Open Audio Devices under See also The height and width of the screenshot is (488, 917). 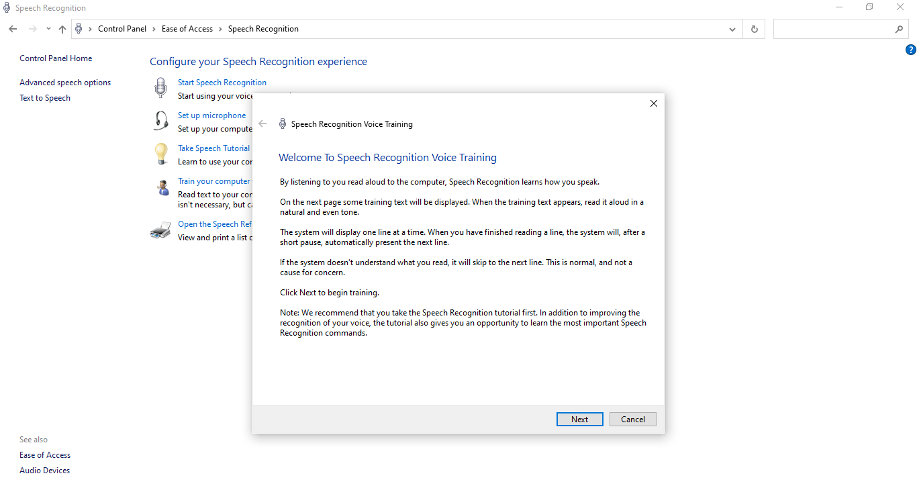point(44,471)
